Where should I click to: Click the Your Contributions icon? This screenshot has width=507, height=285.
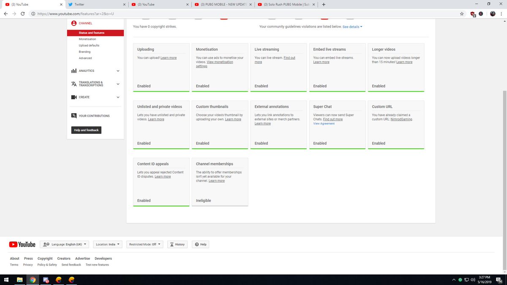[x=74, y=116]
